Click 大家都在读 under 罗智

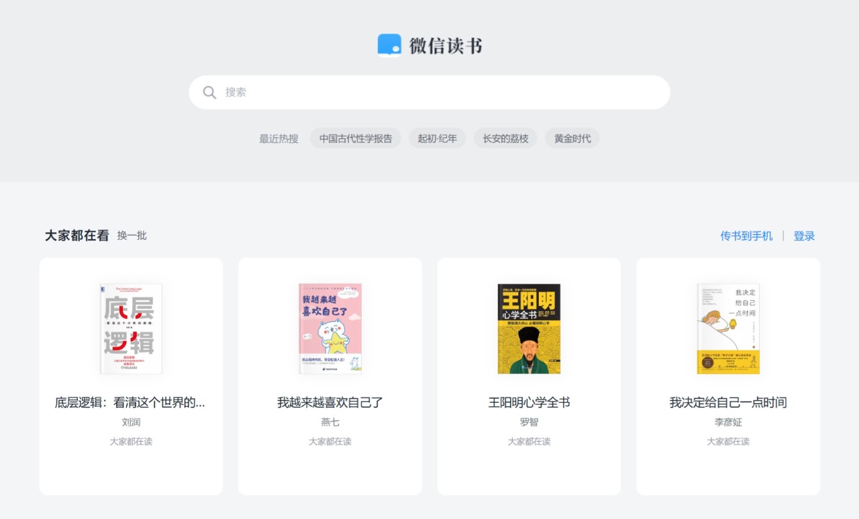pos(529,442)
